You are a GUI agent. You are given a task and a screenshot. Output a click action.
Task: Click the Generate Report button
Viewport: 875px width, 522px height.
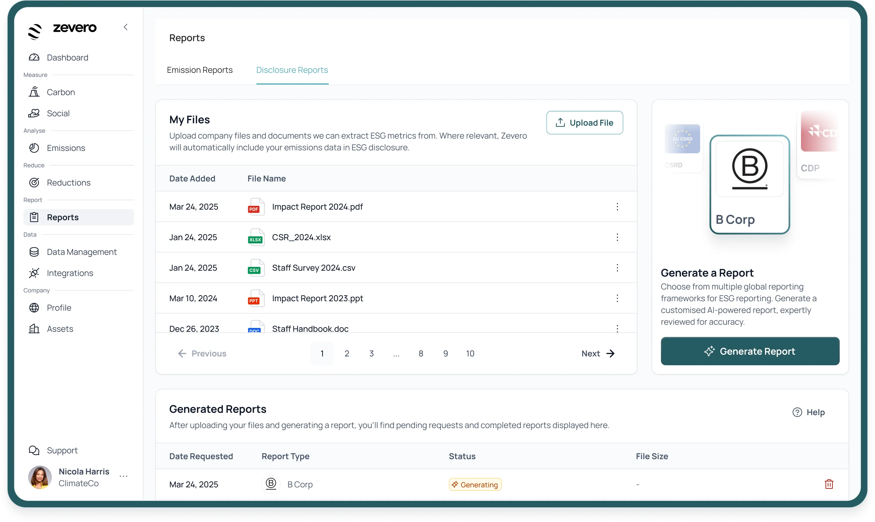(750, 351)
